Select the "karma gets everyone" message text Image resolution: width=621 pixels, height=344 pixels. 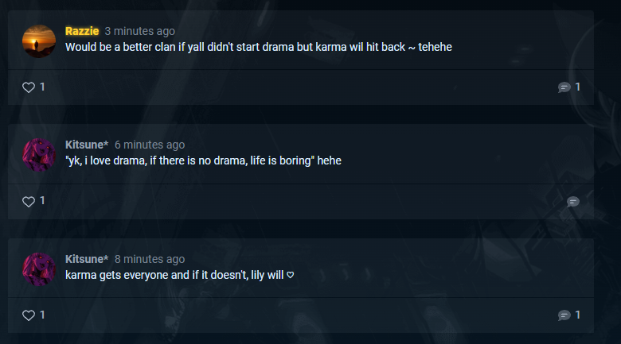(x=180, y=275)
